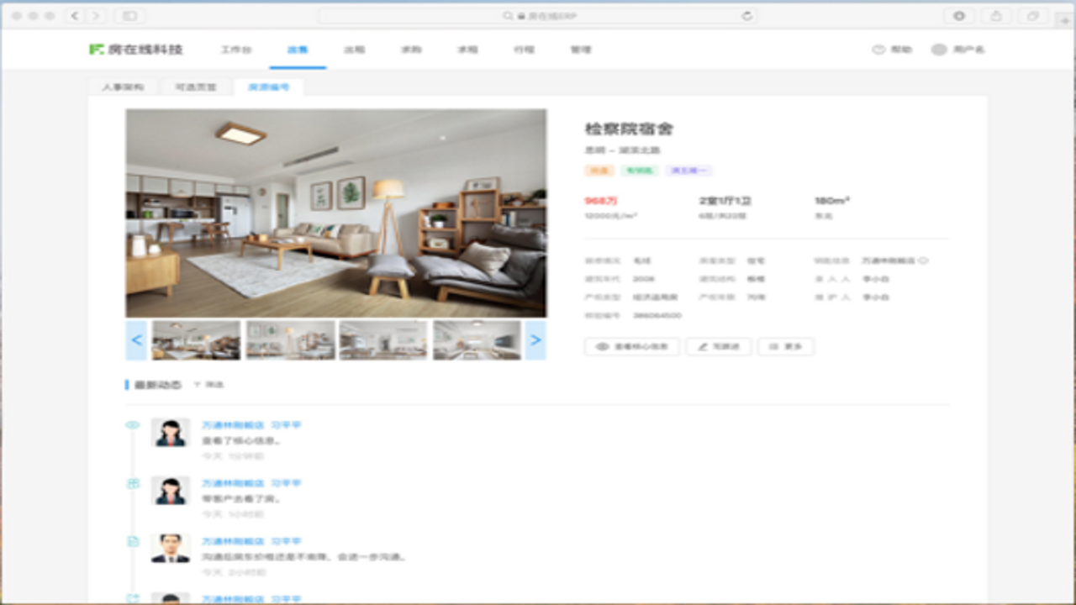Click the avatar on 查看了核心信息 entry
The image size is (1076, 605).
pos(171,433)
